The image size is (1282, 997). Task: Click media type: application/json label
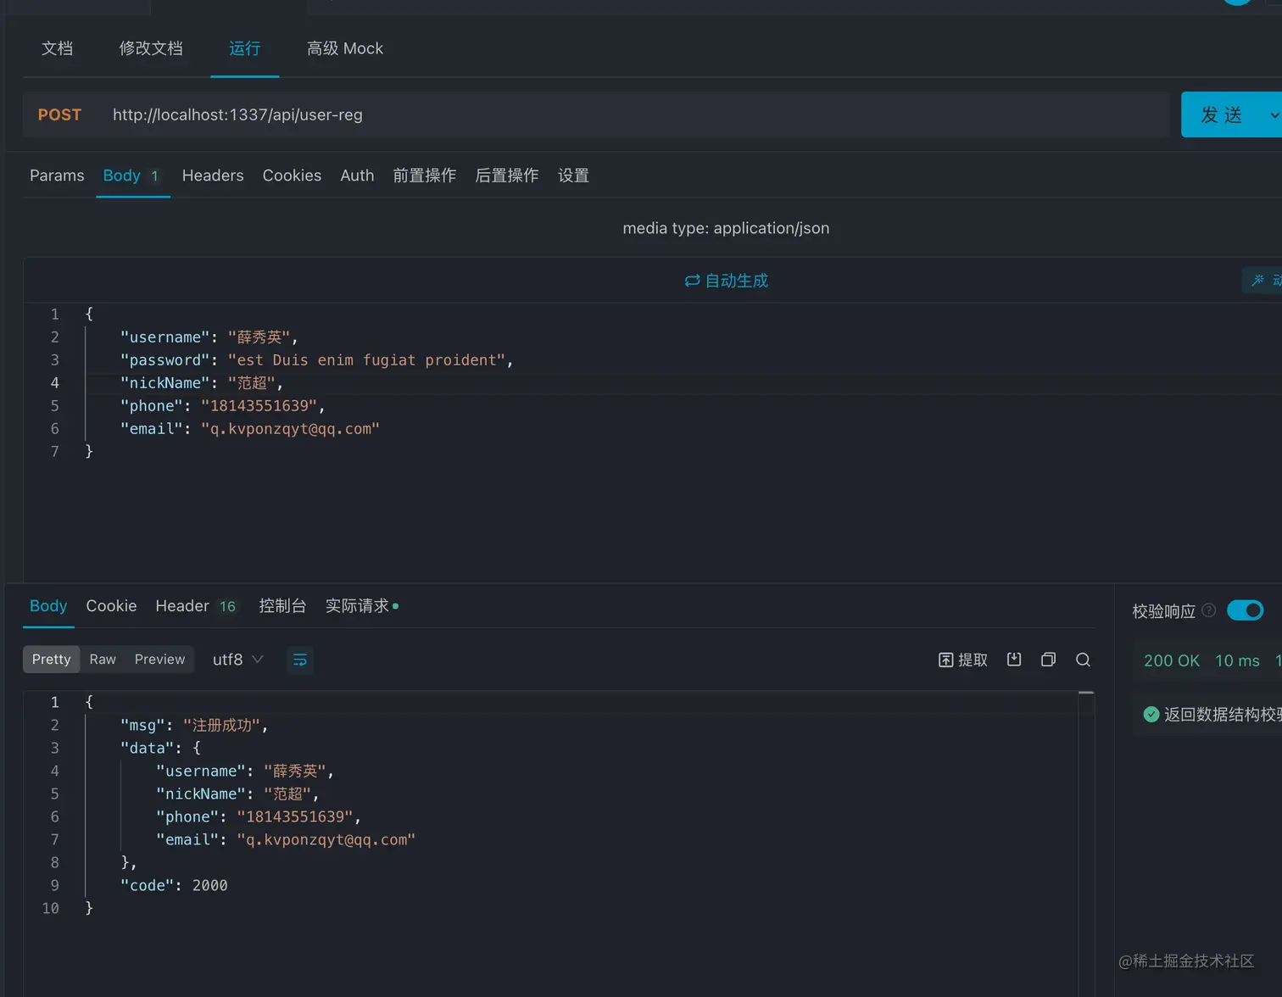(726, 228)
